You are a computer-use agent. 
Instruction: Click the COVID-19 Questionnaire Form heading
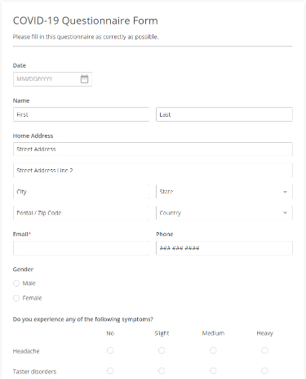pyautogui.click(x=86, y=21)
